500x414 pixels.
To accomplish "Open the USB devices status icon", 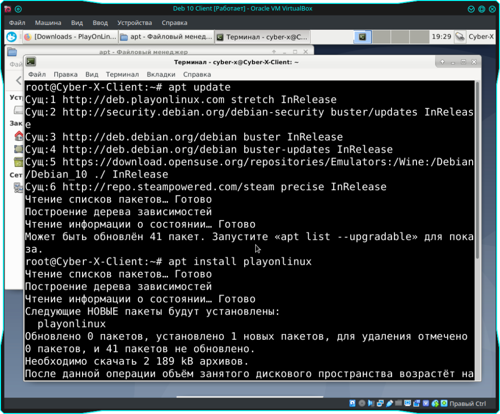I will [389, 403].
